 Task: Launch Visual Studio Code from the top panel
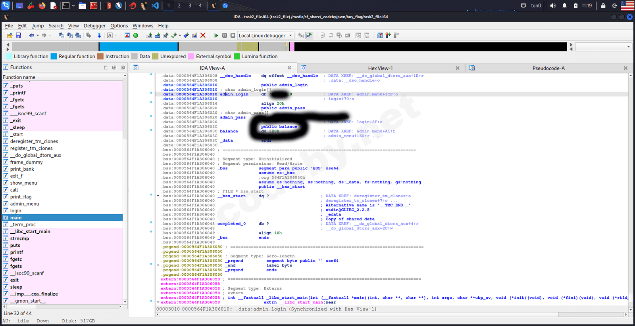155,6
